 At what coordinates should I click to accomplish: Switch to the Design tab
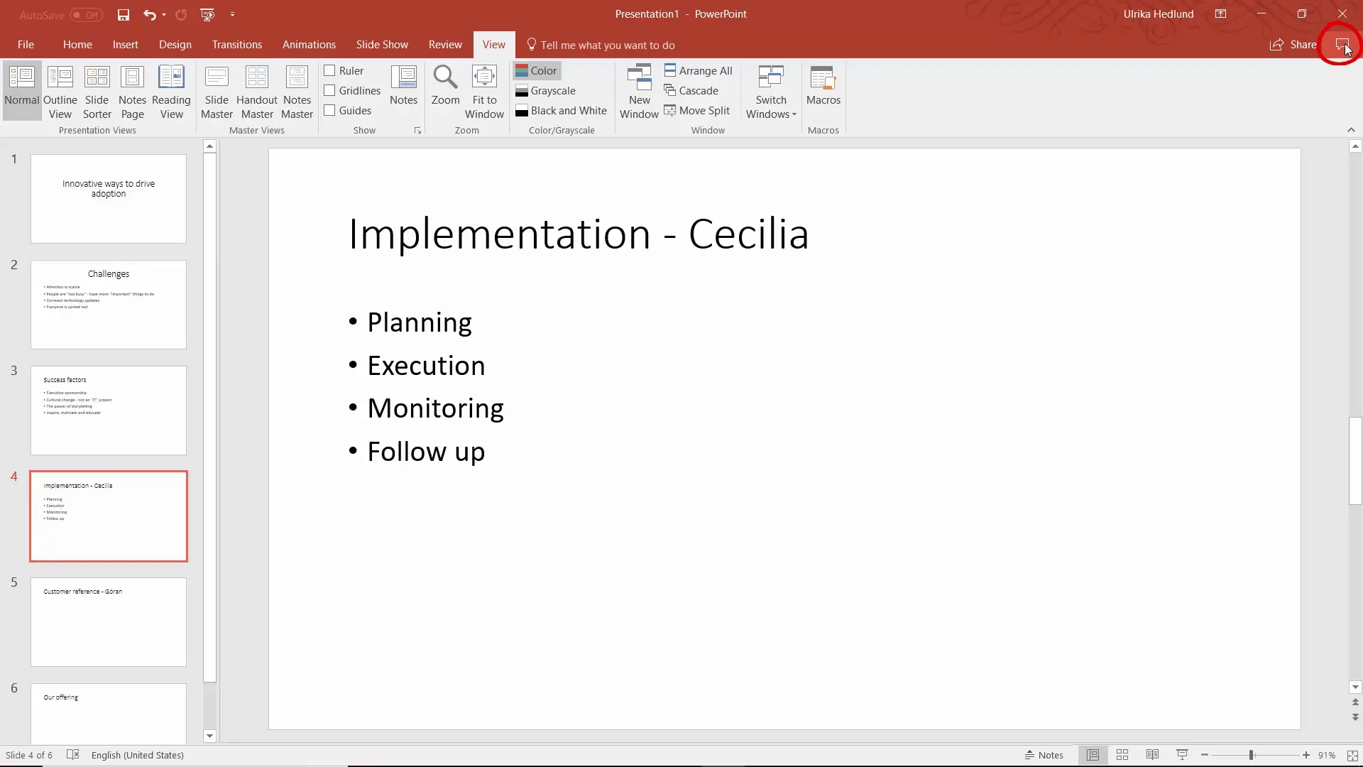tap(175, 45)
